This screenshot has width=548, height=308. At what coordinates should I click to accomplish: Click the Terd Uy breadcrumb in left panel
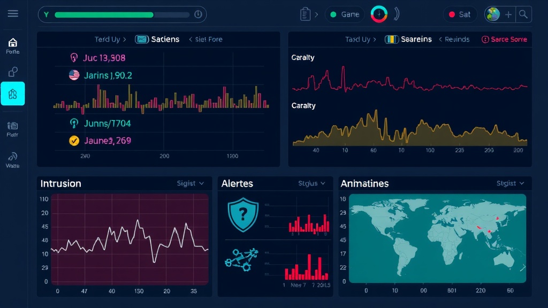tap(110, 39)
